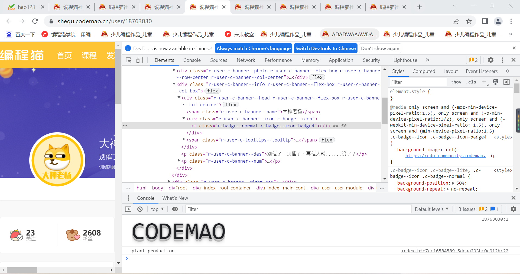Select the Computed styles tab
Screen dimensions: 520x274
point(424,71)
